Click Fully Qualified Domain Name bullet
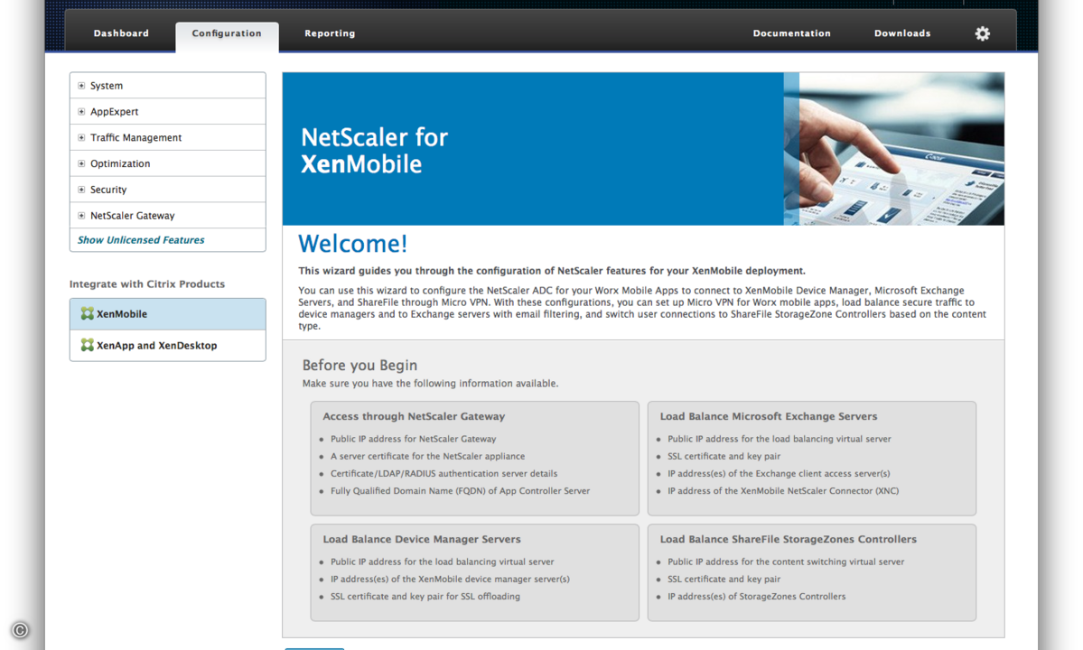 pos(460,490)
